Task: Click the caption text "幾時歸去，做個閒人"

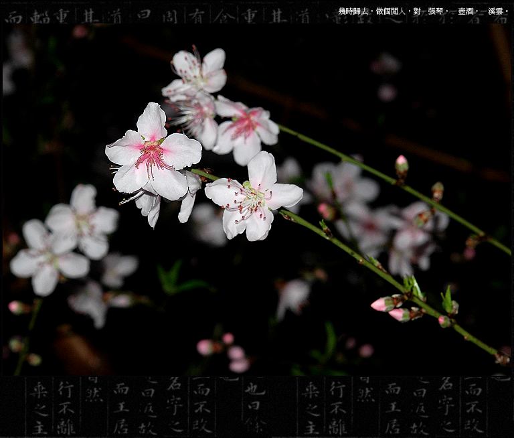Action: [371, 11]
